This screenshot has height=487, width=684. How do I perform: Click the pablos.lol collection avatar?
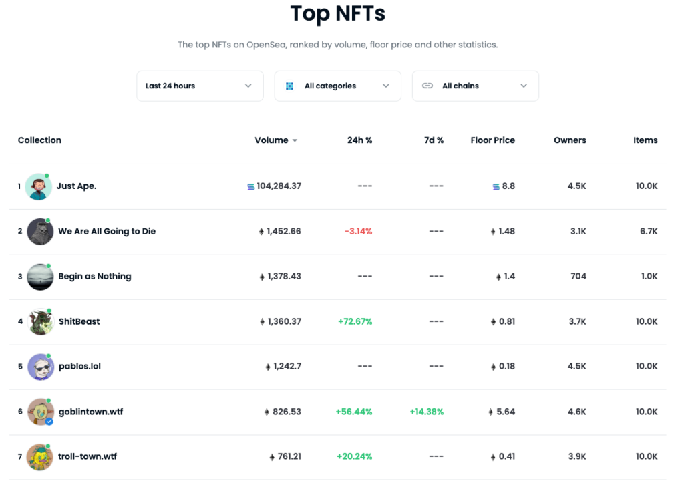41,367
